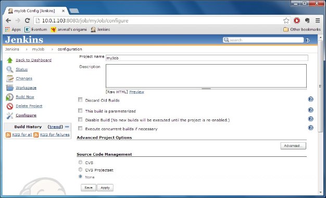This screenshot has height=198, width=326.
Task: Click the Workspace link
Action: click(26, 88)
